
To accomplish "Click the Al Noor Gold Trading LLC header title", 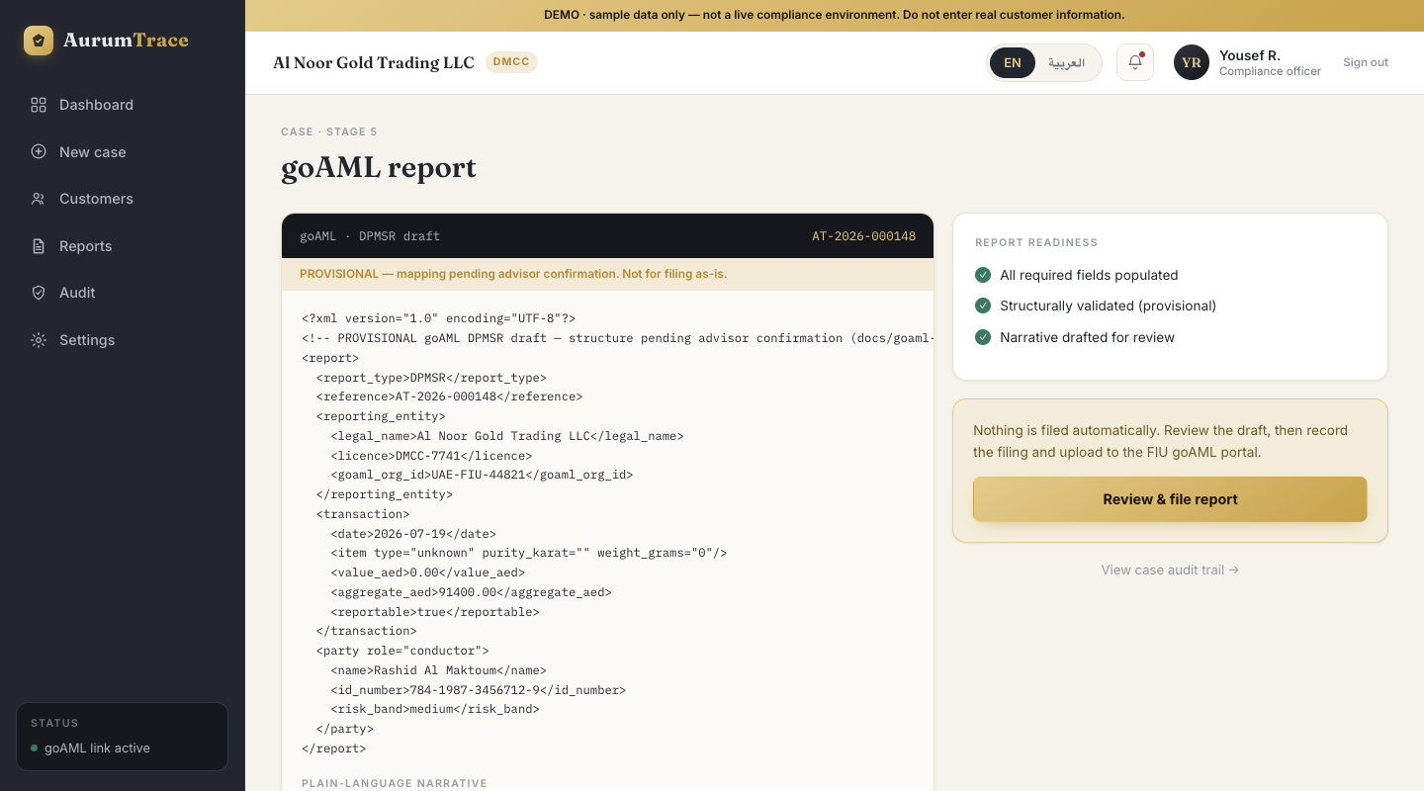I will coord(374,62).
